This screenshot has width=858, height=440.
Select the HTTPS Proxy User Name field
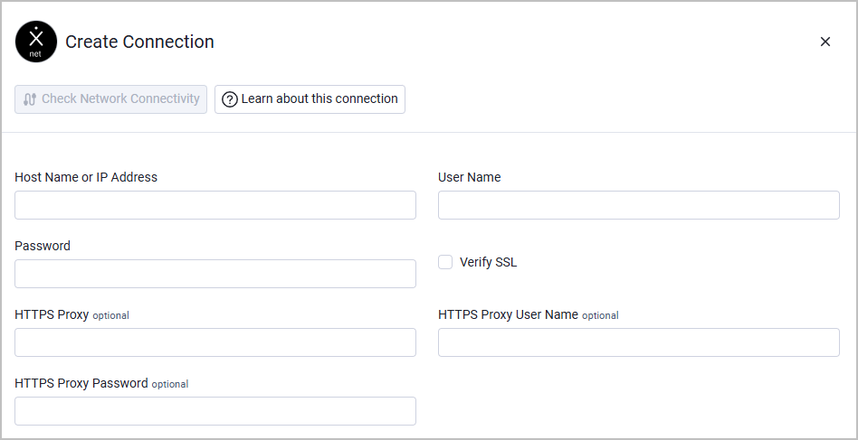639,342
